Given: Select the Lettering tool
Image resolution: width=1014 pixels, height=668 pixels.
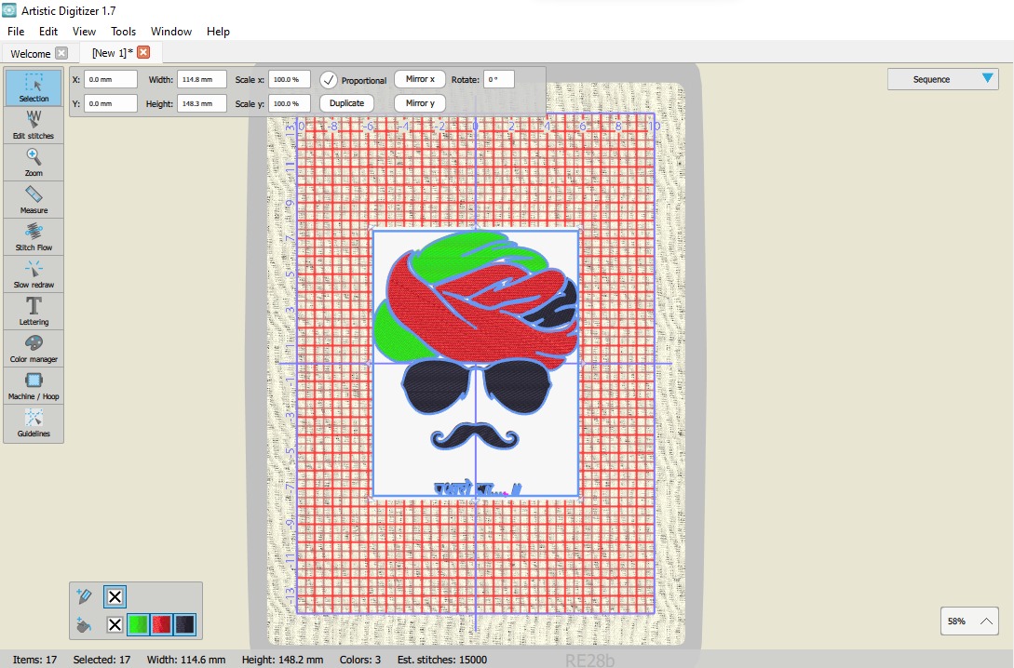Looking at the screenshot, I should click(x=34, y=311).
